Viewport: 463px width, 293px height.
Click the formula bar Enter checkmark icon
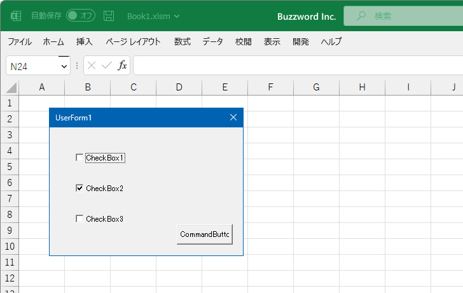(107, 66)
